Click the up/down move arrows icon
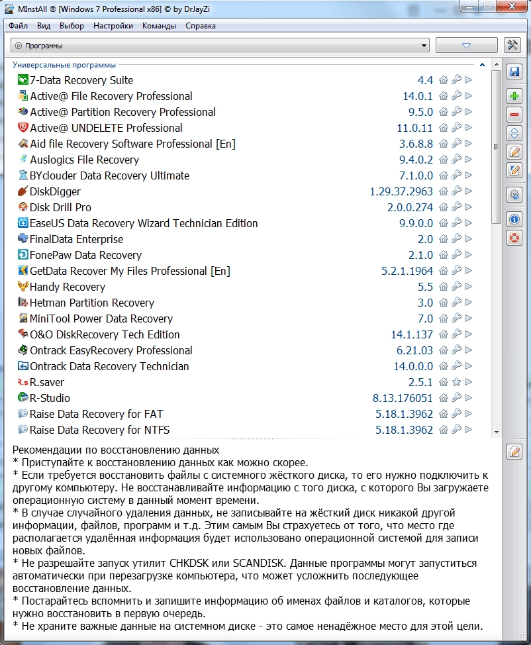 tap(514, 133)
